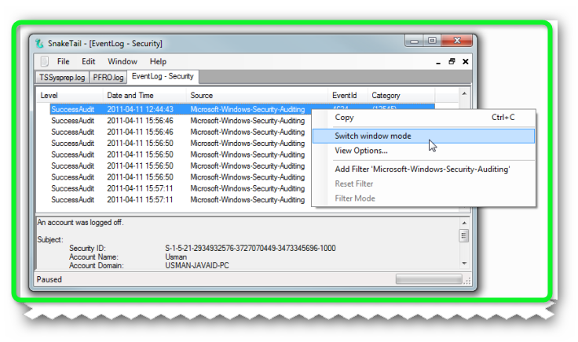
Task: Maximize the SnakeTail main window
Action: point(432,41)
